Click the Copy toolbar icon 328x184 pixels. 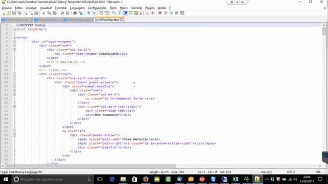click(x=49, y=13)
